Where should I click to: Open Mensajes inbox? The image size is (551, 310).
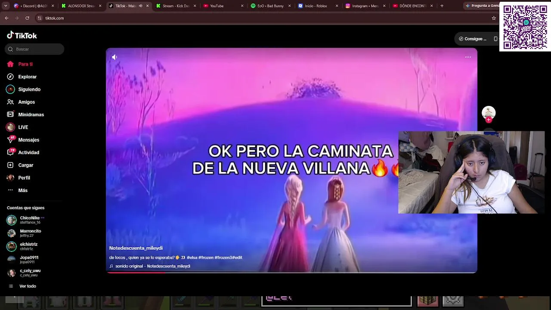23,140
